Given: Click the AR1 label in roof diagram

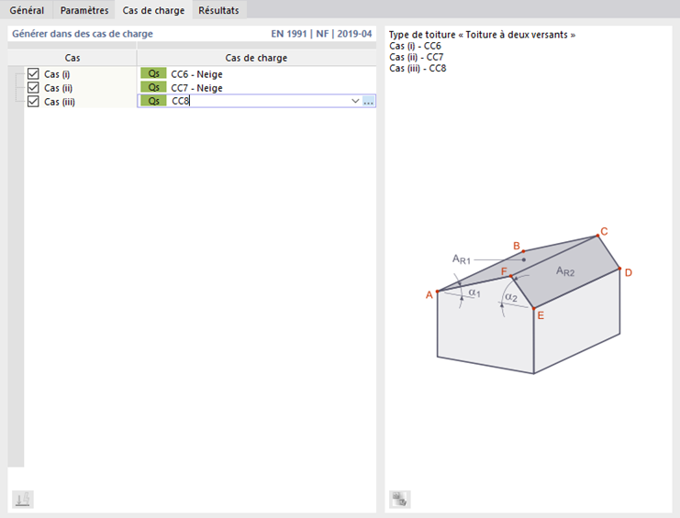Looking at the screenshot, I should tap(462, 259).
